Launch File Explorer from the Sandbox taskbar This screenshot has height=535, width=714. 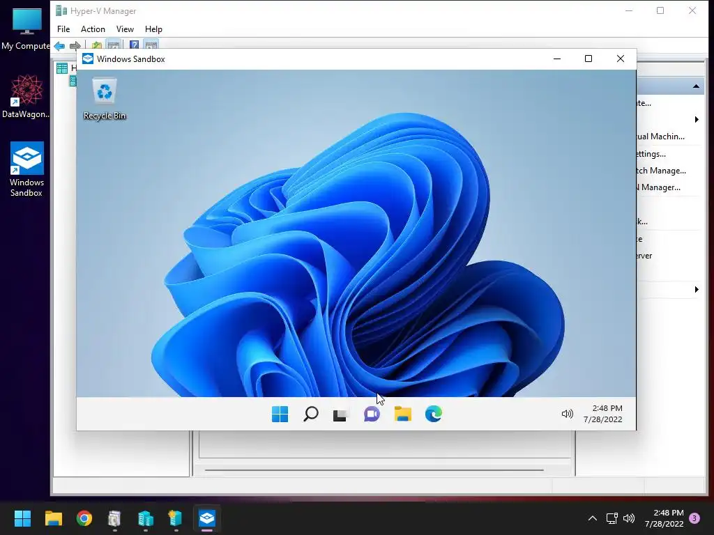coord(402,414)
